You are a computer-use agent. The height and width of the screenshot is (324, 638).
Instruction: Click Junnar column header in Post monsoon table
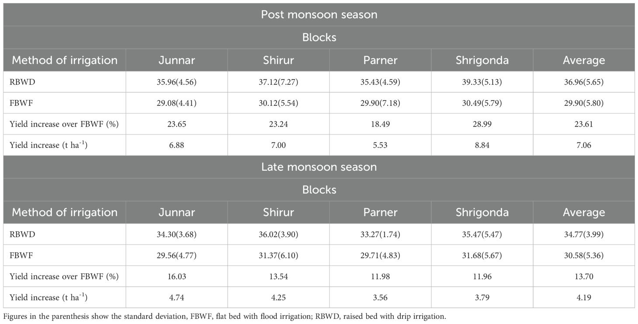177,60
